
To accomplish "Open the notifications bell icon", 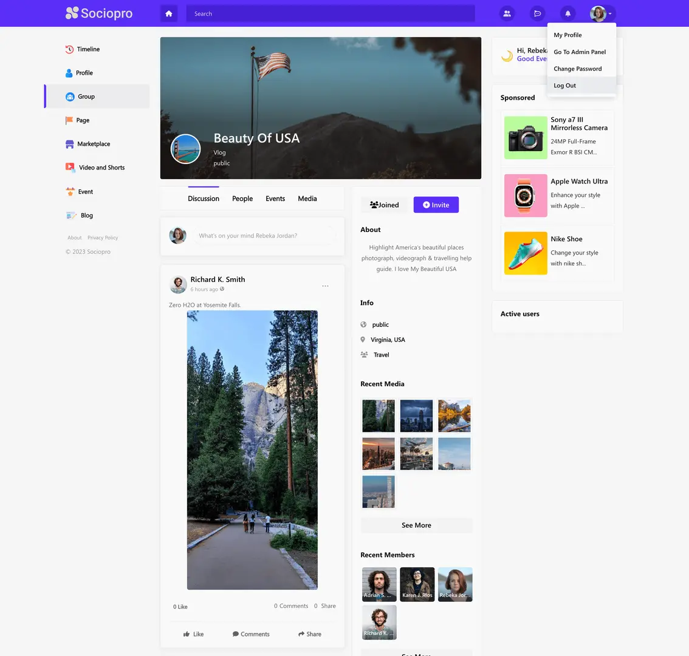I will [x=568, y=13].
